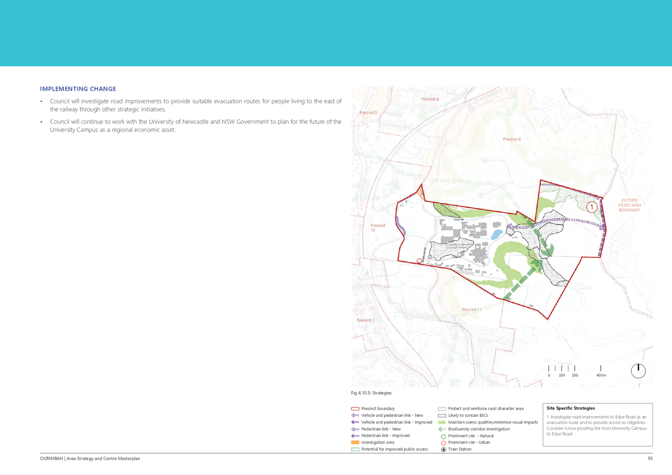Click the Precinct 5 label on map
672x475 pixels.
pyautogui.click(x=368, y=113)
